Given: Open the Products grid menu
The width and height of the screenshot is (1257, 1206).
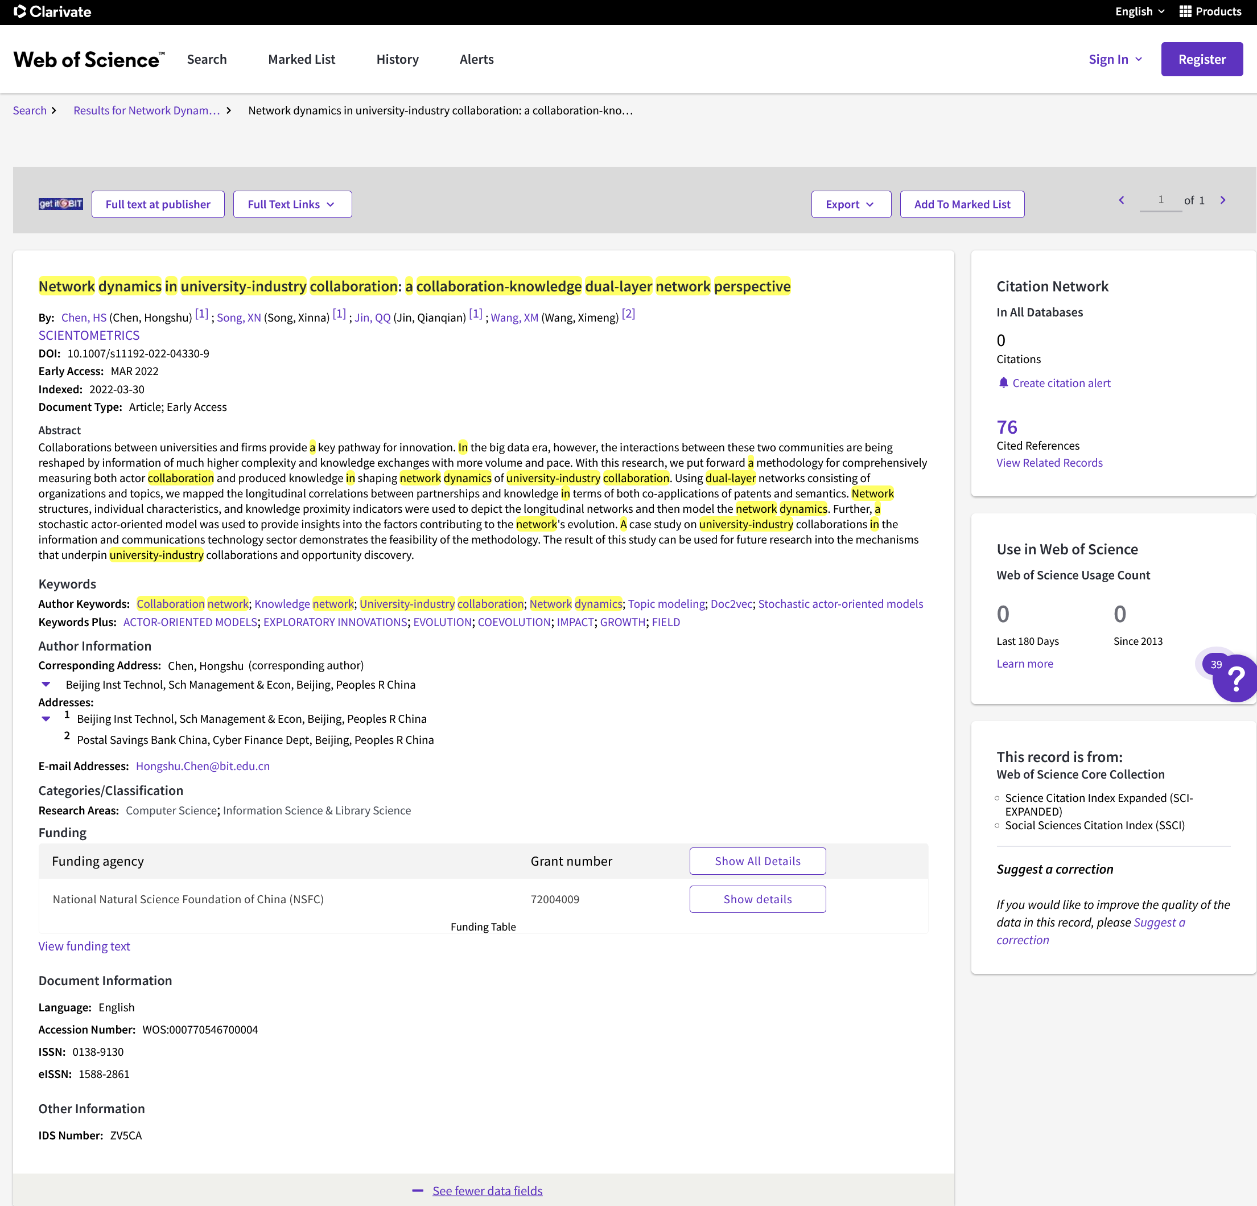Looking at the screenshot, I should pyautogui.click(x=1210, y=11).
